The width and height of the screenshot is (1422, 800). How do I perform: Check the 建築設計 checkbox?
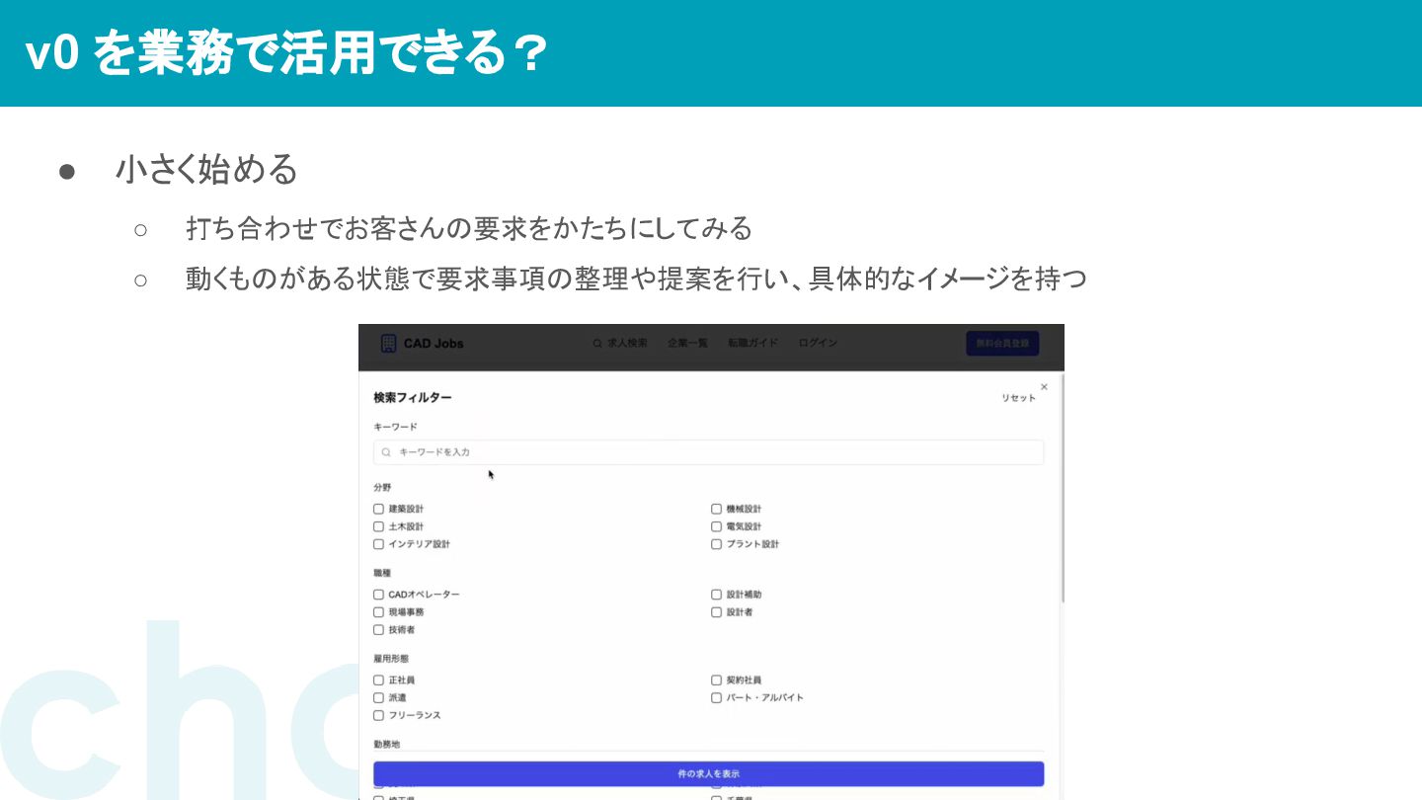(378, 510)
